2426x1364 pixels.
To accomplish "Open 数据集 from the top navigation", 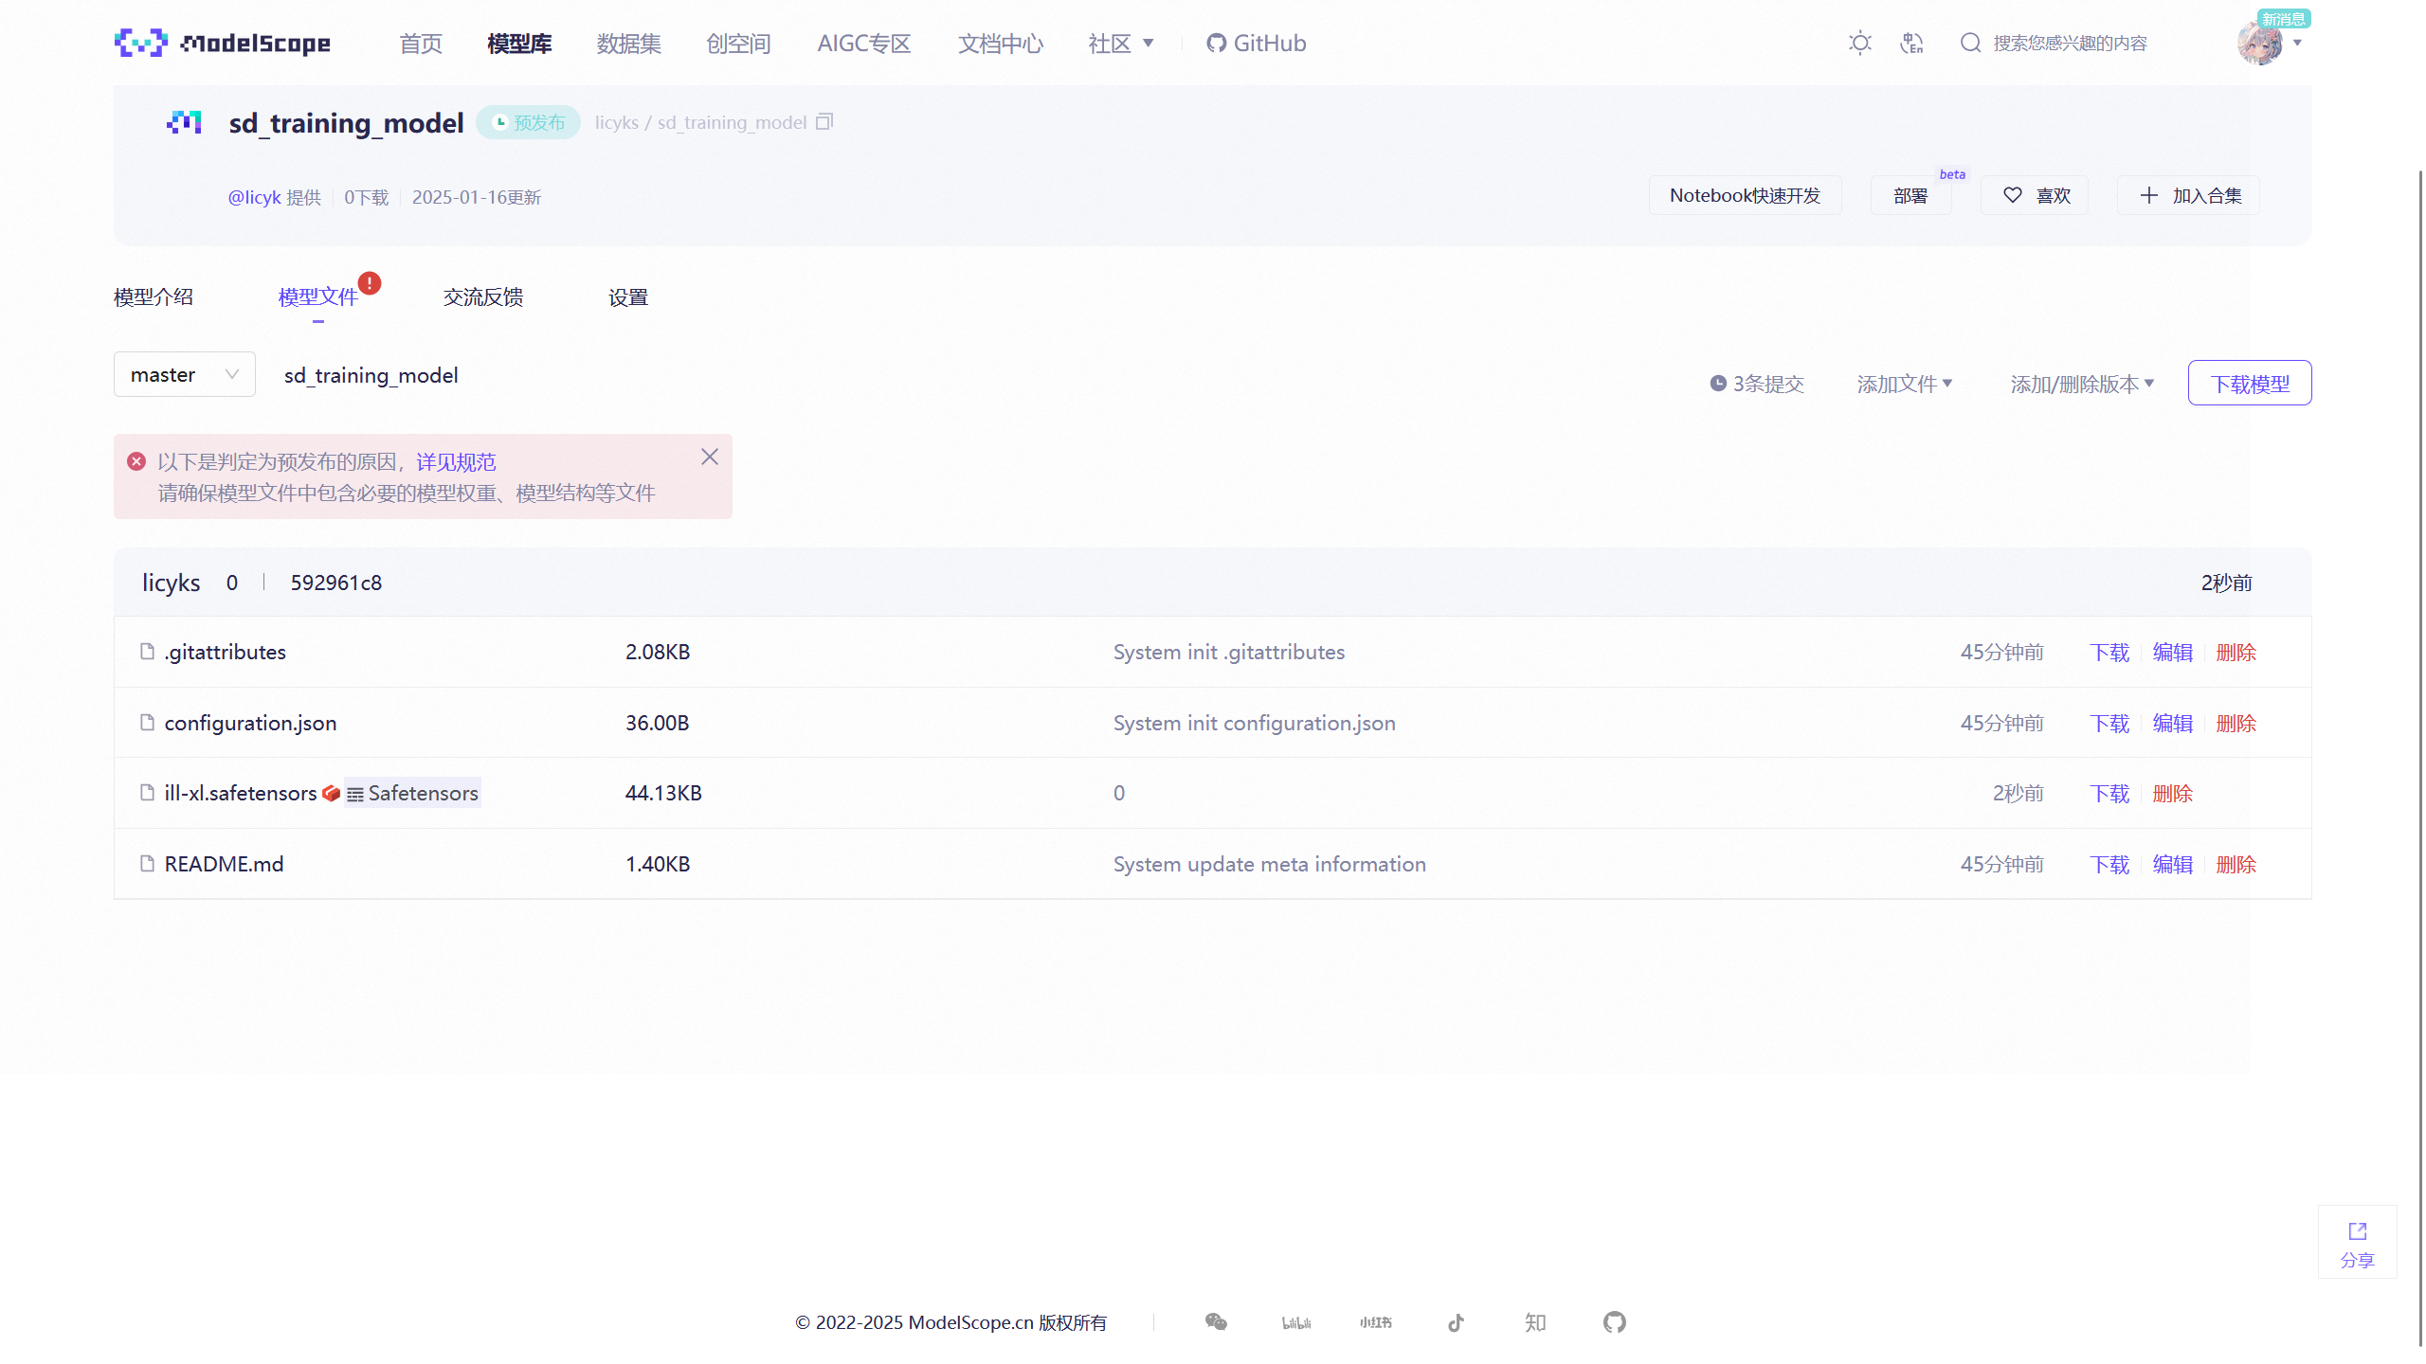I will coord(628,43).
